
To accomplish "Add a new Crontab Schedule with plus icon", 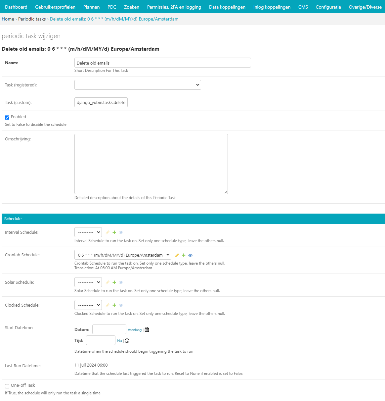I will [x=184, y=255].
